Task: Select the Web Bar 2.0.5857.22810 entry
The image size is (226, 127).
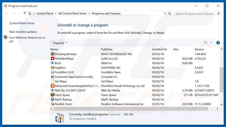Action: coord(70,90)
